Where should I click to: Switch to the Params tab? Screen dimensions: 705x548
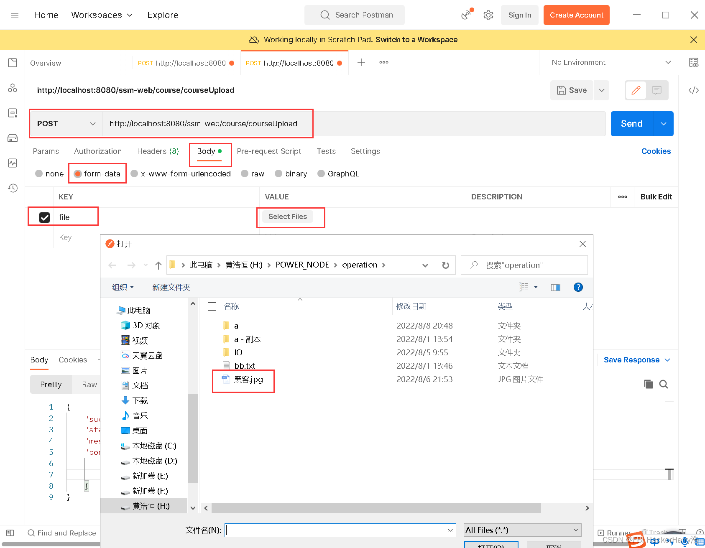[46, 151]
